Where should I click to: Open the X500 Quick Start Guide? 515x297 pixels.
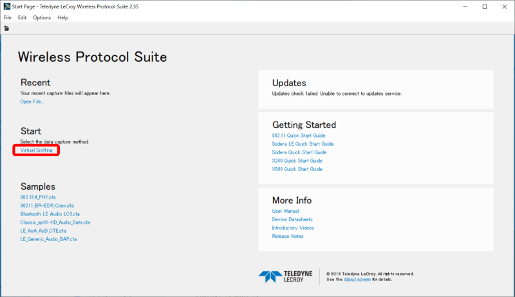297,169
